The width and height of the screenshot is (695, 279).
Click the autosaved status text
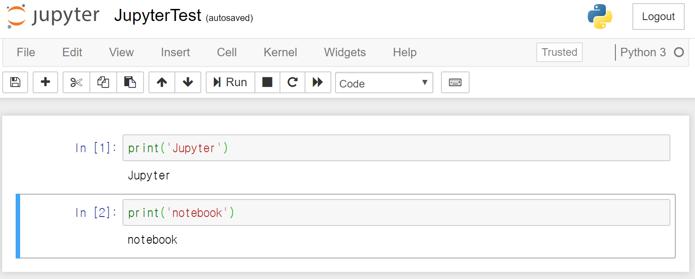(229, 18)
